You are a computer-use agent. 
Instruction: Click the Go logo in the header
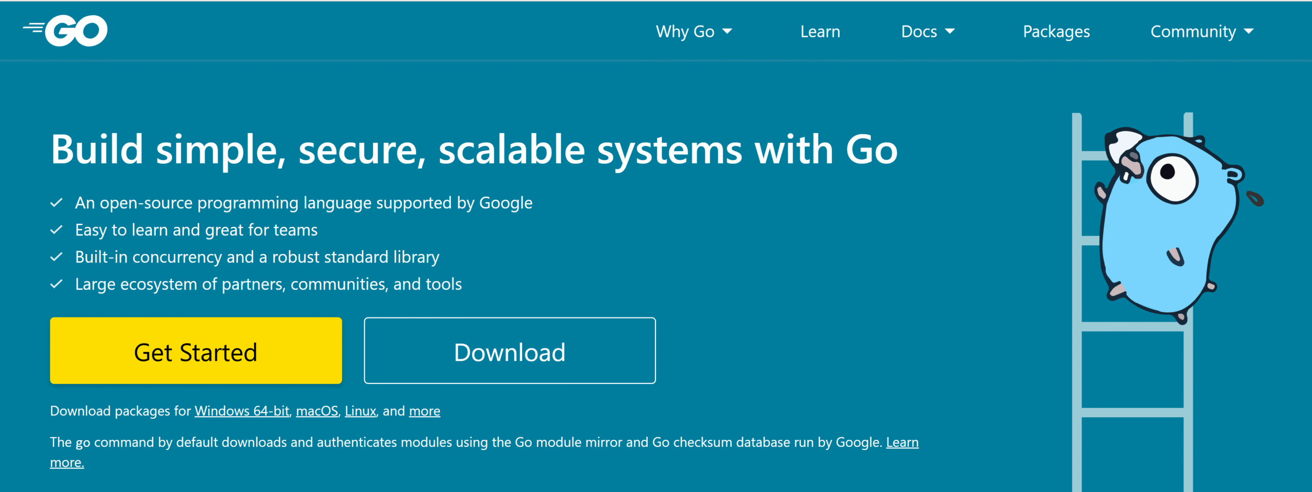[65, 31]
